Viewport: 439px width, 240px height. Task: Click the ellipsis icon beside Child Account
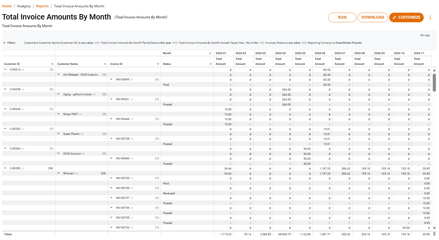(83, 154)
